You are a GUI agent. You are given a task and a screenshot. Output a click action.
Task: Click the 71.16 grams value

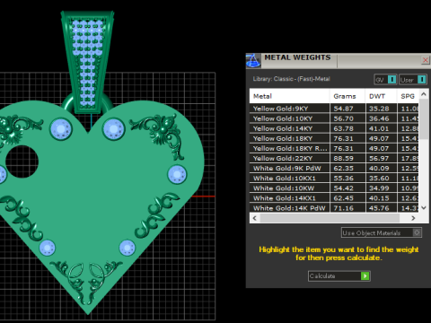(343, 208)
